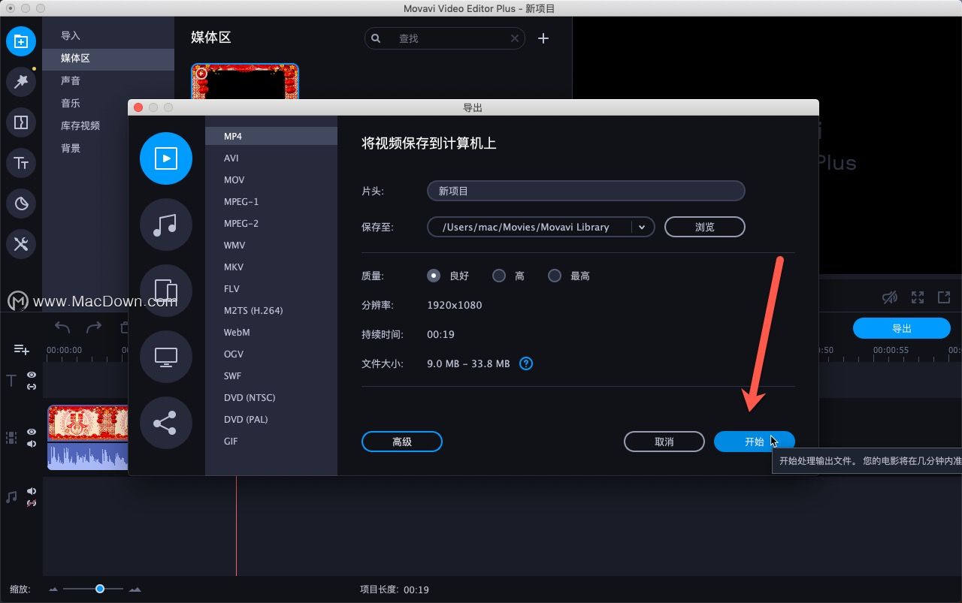Click the audio track music note icon
This screenshot has height=603, width=962.
click(11, 497)
